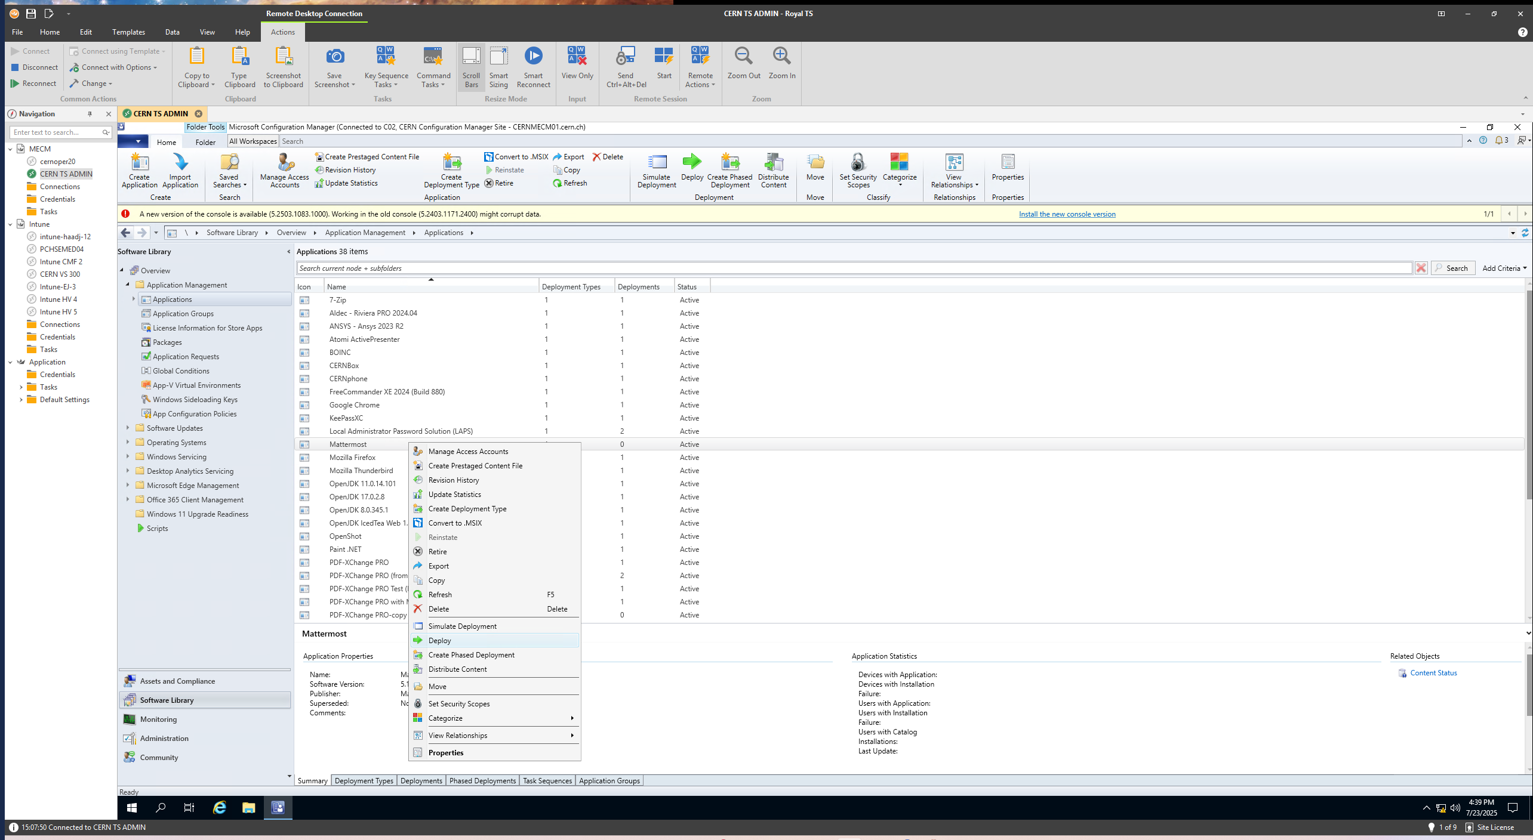Open Assets and Compliance workspace
Screen dimensions: 1533x840
point(205,681)
